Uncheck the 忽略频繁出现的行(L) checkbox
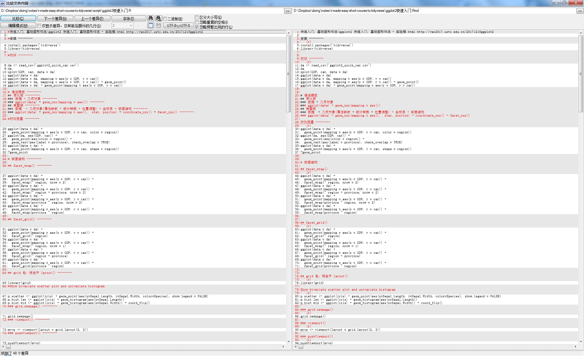The width and height of the screenshot is (584, 356). 197,27
